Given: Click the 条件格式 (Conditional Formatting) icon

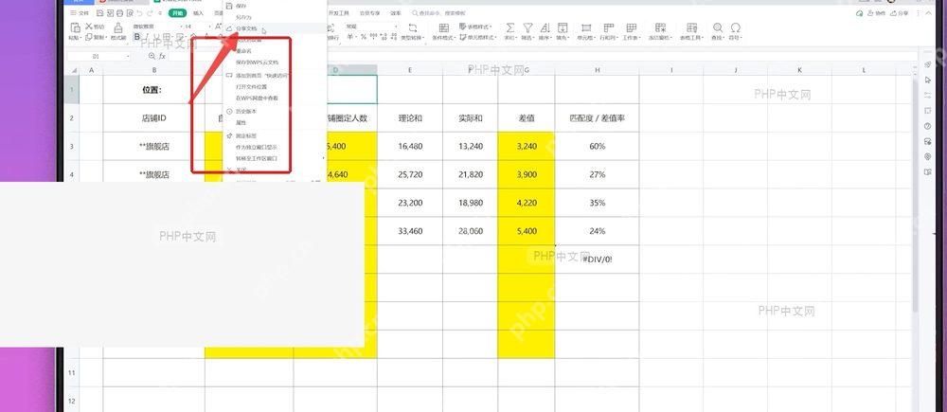Looking at the screenshot, I should (444, 27).
